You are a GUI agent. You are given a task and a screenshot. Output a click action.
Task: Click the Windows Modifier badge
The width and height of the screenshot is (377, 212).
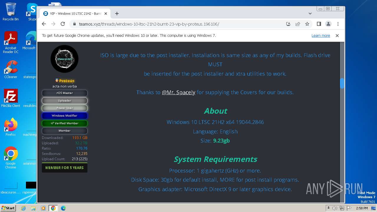pos(65,116)
